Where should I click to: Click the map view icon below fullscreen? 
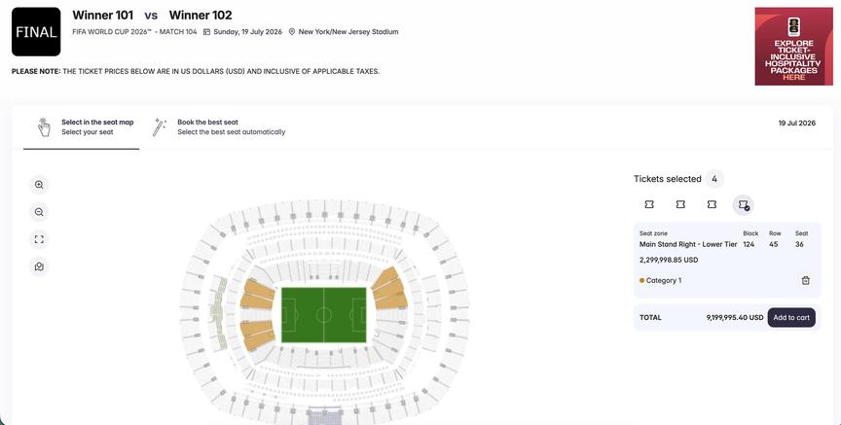(x=39, y=266)
